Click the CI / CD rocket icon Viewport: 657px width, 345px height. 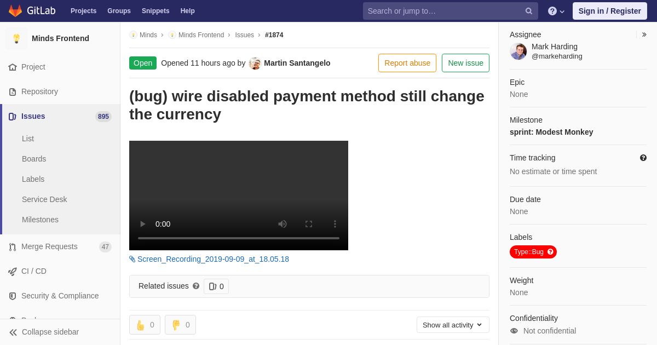click(x=13, y=272)
